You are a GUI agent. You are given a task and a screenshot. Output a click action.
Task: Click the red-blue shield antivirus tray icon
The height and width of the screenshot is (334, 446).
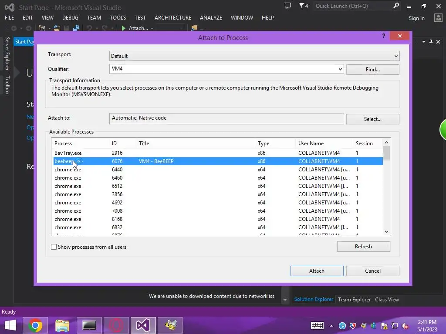pos(353,326)
